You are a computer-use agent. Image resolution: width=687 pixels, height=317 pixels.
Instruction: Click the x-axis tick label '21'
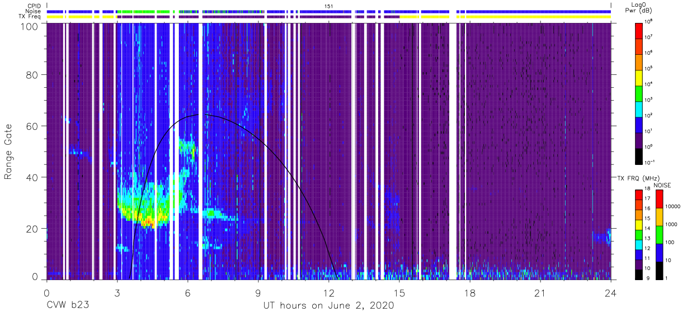(x=540, y=293)
